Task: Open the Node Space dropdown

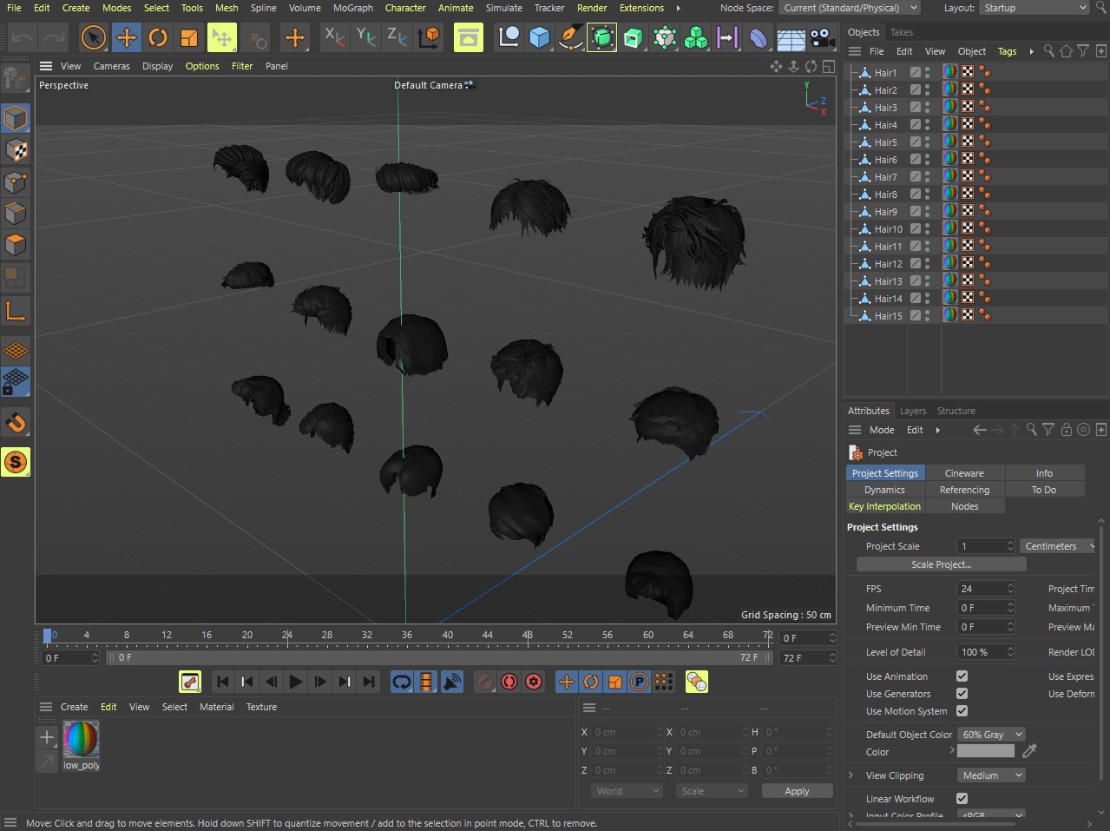Action: [x=850, y=8]
